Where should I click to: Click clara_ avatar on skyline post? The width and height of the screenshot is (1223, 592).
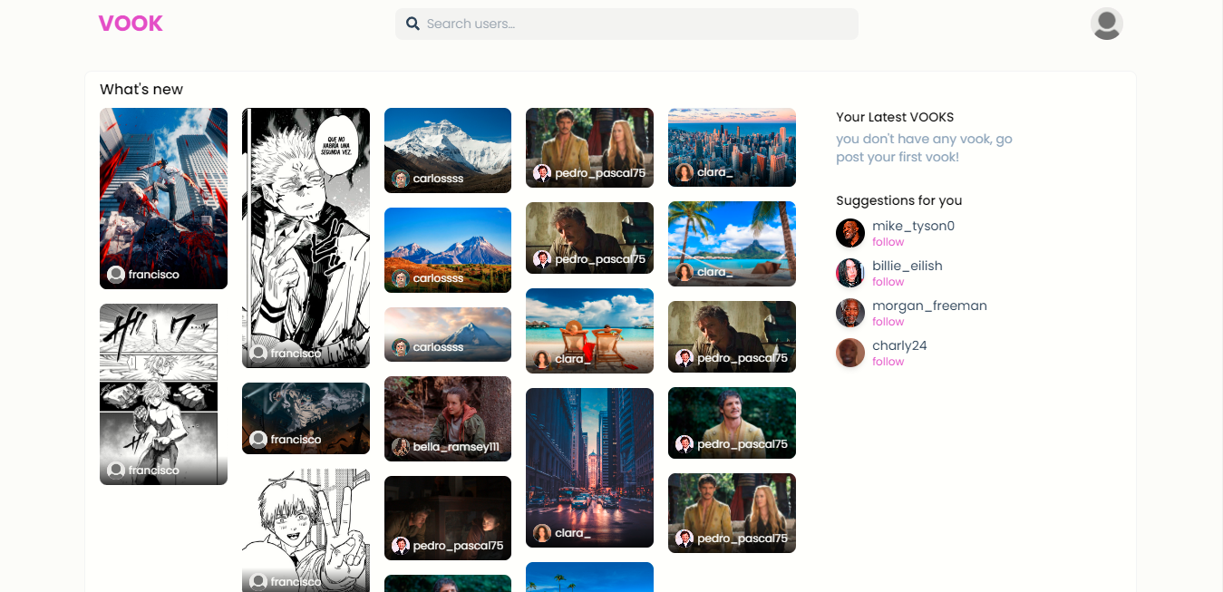[x=684, y=172]
